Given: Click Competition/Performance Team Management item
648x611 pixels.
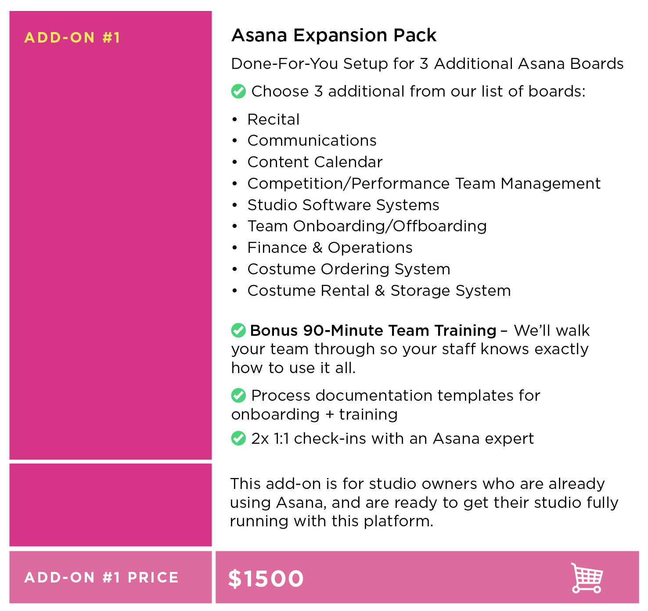Looking at the screenshot, I should (424, 183).
